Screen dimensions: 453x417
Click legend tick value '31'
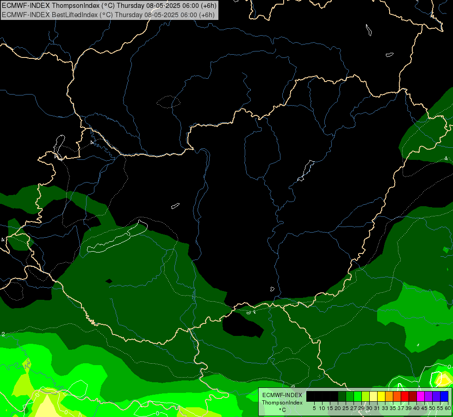377,408
